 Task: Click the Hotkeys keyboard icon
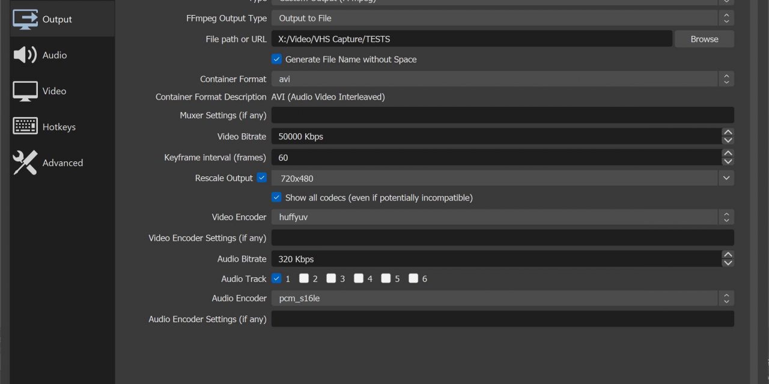25,127
